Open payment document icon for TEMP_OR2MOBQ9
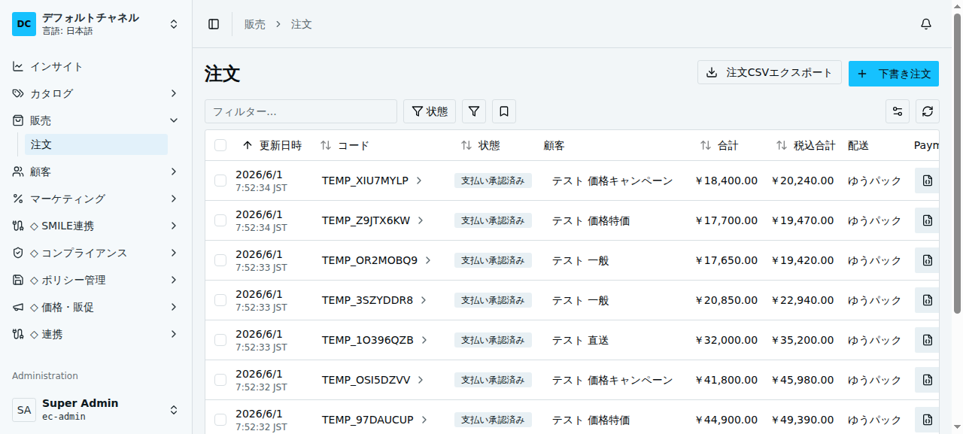Screen dimensions: 963x434 tap(927, 260)
